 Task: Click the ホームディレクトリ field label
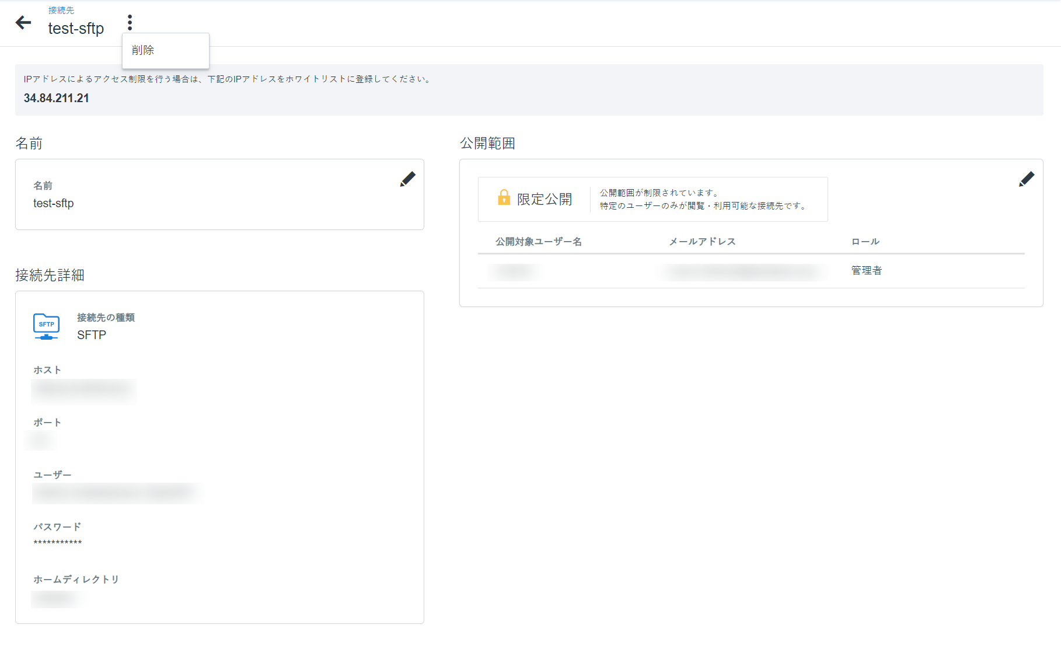tap(76, 580)
